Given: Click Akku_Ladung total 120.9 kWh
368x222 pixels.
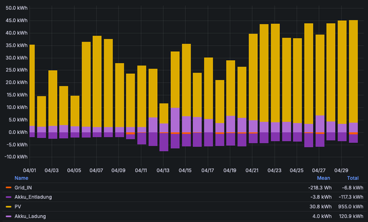Looking at the screenshot, I should 351,217.
